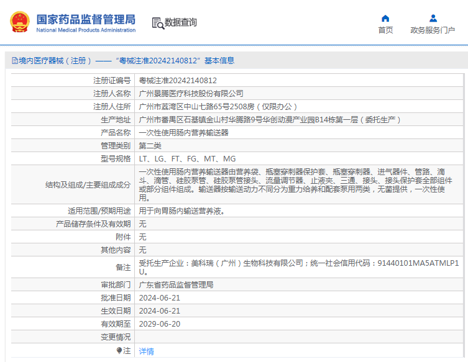This screenshot has width=468, height=362.
Task: Select 广州景腾医疗科技股份有限公司 registrant name
Action: 191,94
